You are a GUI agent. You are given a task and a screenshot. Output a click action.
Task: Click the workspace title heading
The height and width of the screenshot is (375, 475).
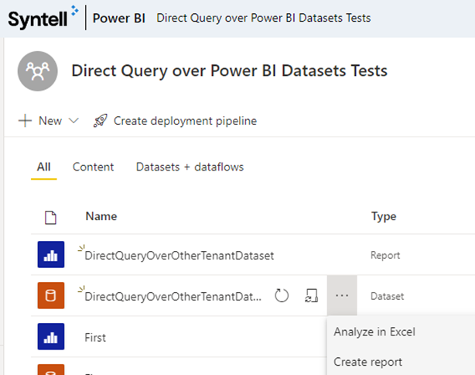[229, 71]
